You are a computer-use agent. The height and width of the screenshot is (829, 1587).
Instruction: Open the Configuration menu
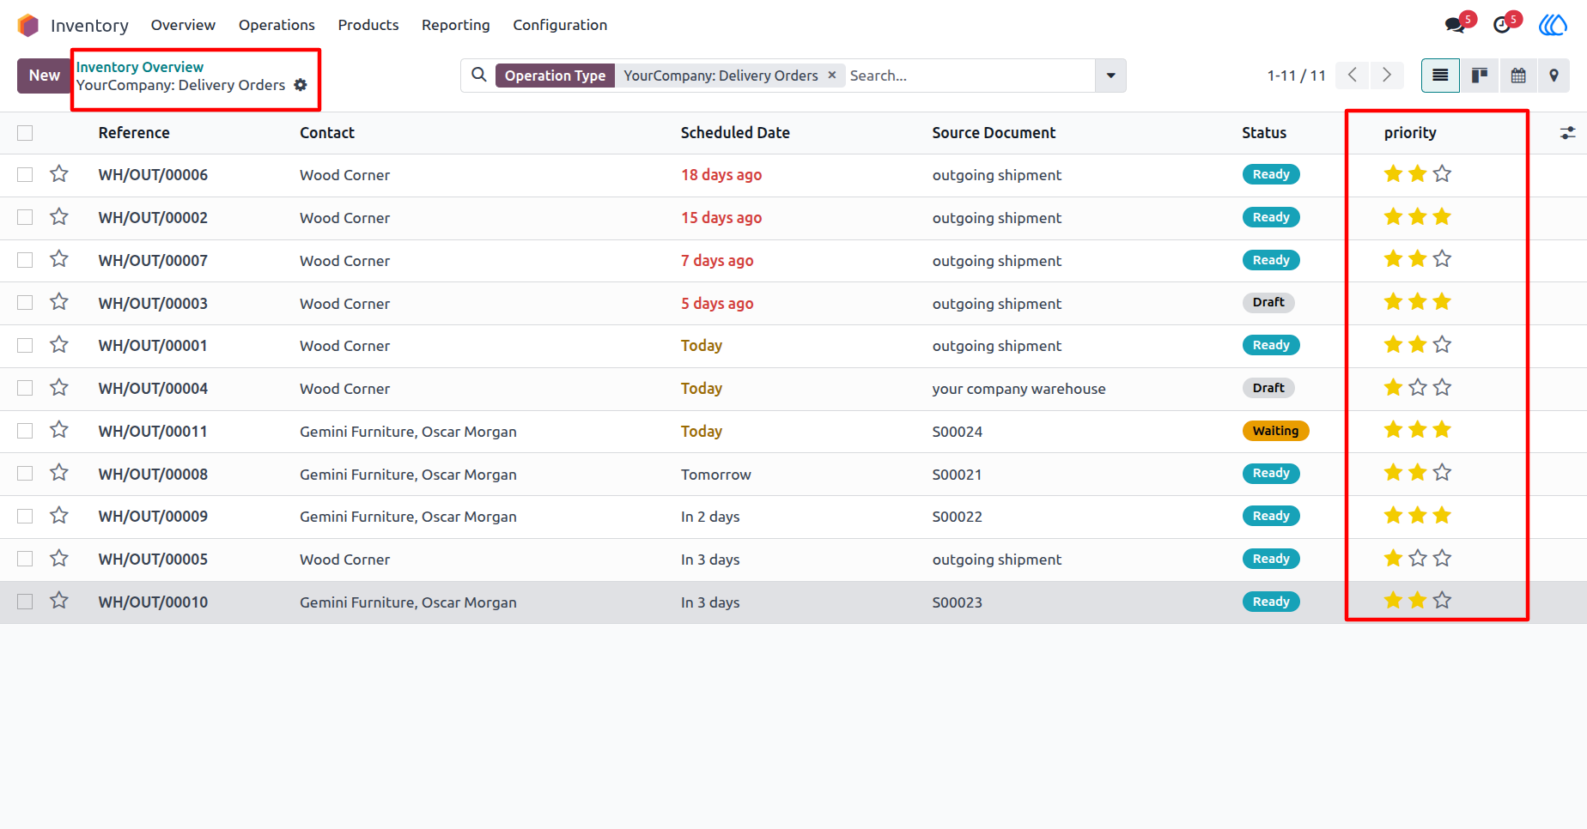pos(560,25)
